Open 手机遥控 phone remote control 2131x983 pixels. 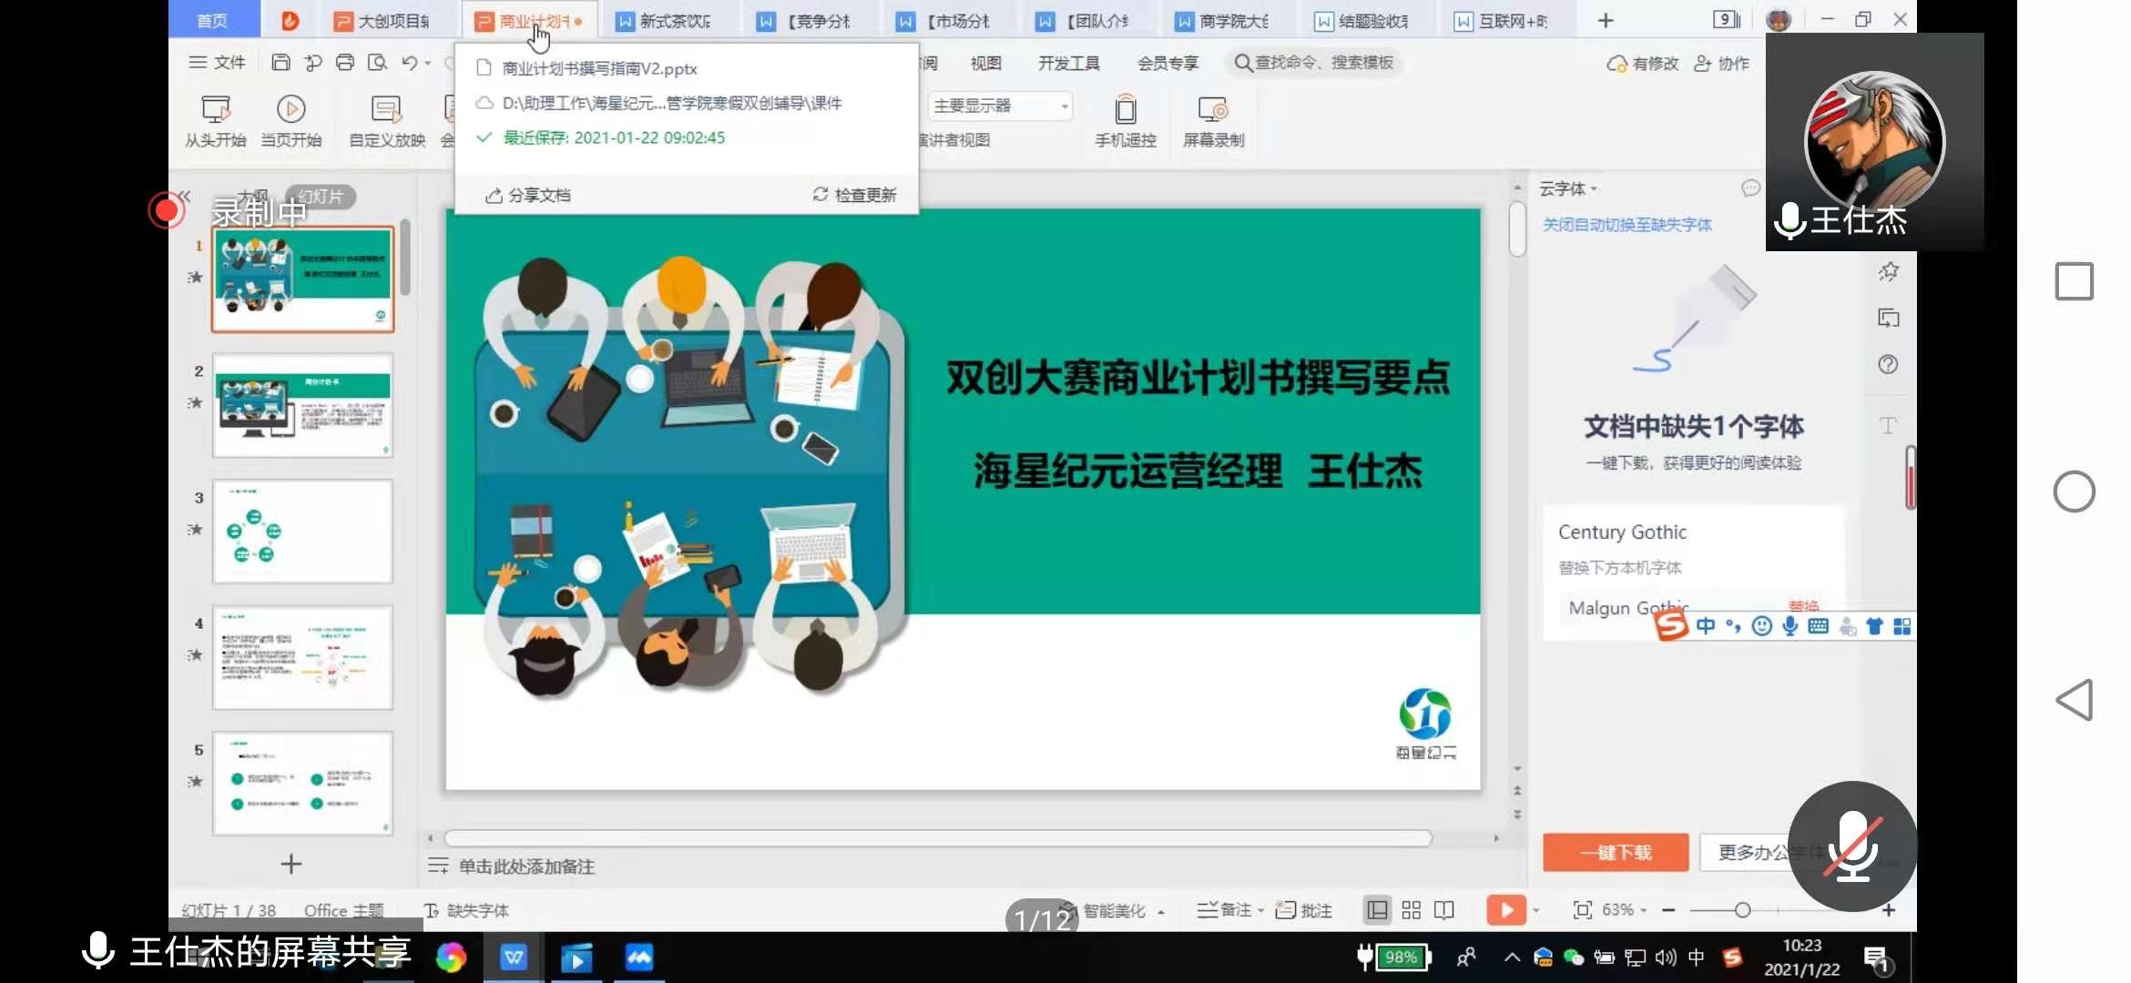(x=1125, y=110)
